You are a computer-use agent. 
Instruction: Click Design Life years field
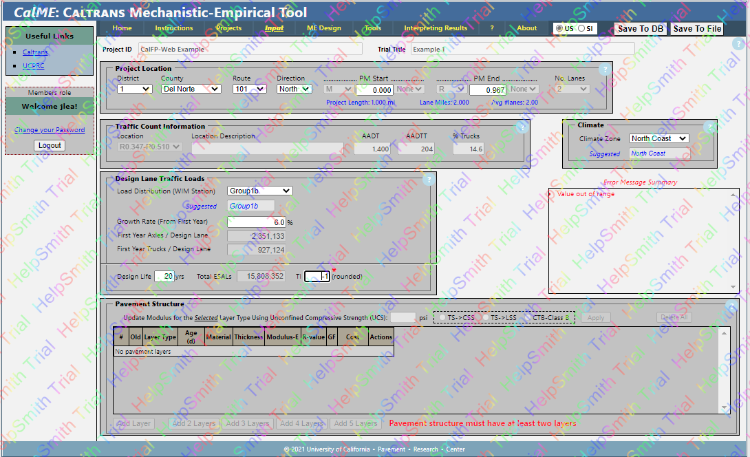[164, 276]
